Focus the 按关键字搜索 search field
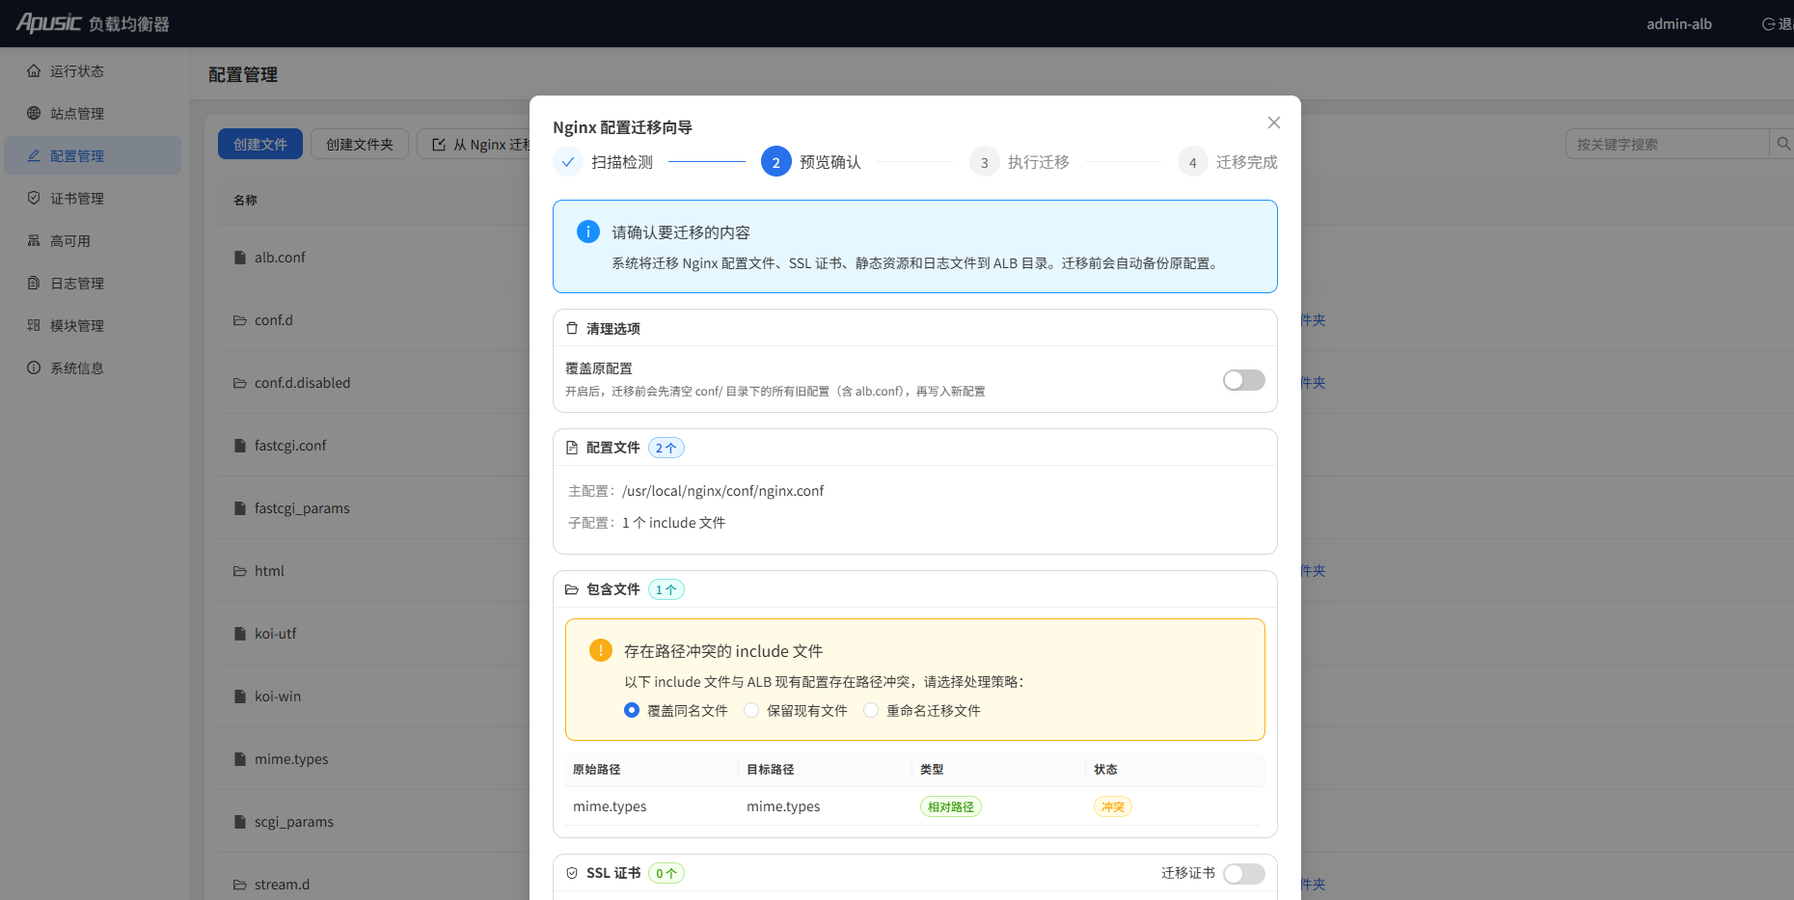Screen dimensions: 1794x900 pos(1667,144)
